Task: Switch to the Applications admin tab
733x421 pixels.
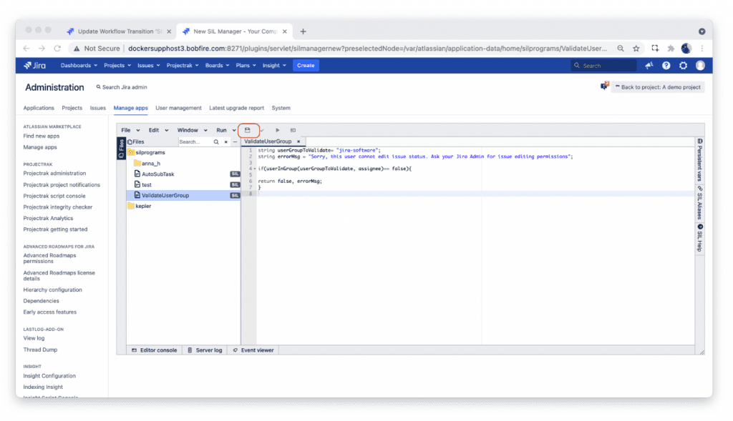Action: [39, 108]
